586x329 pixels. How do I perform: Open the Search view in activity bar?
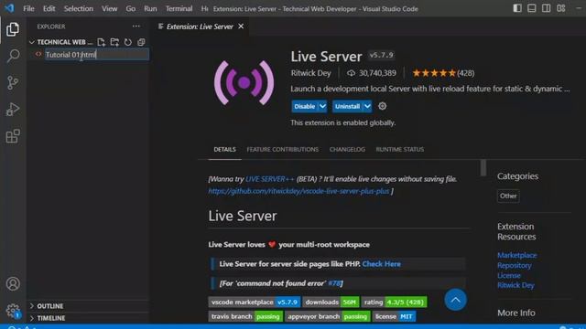[x=13, y=56]
